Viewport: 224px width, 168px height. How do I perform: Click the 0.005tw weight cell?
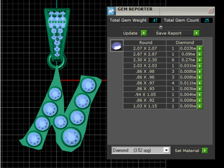click(188, 106)
